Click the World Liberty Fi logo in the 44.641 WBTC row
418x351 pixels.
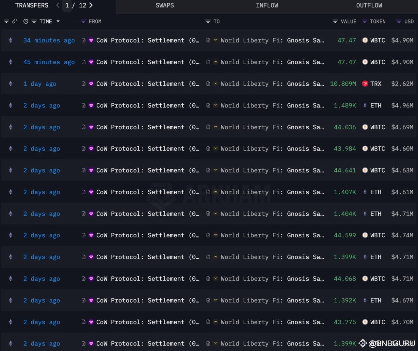coord(216,170)
